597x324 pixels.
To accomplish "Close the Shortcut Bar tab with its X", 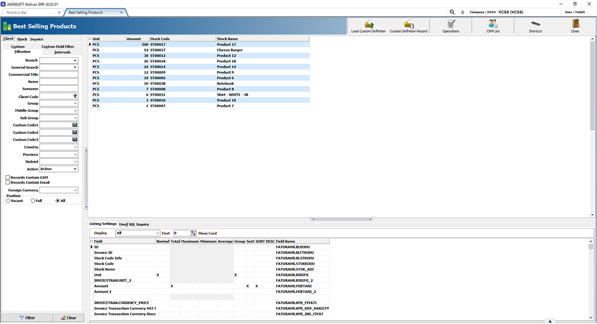I will pyautogui.click(x=59, y=12).
